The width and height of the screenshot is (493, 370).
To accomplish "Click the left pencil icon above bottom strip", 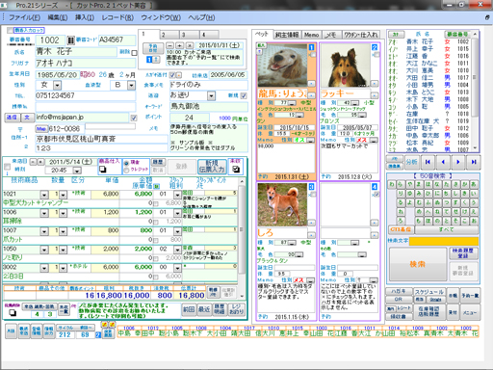I will coord(104,325).
